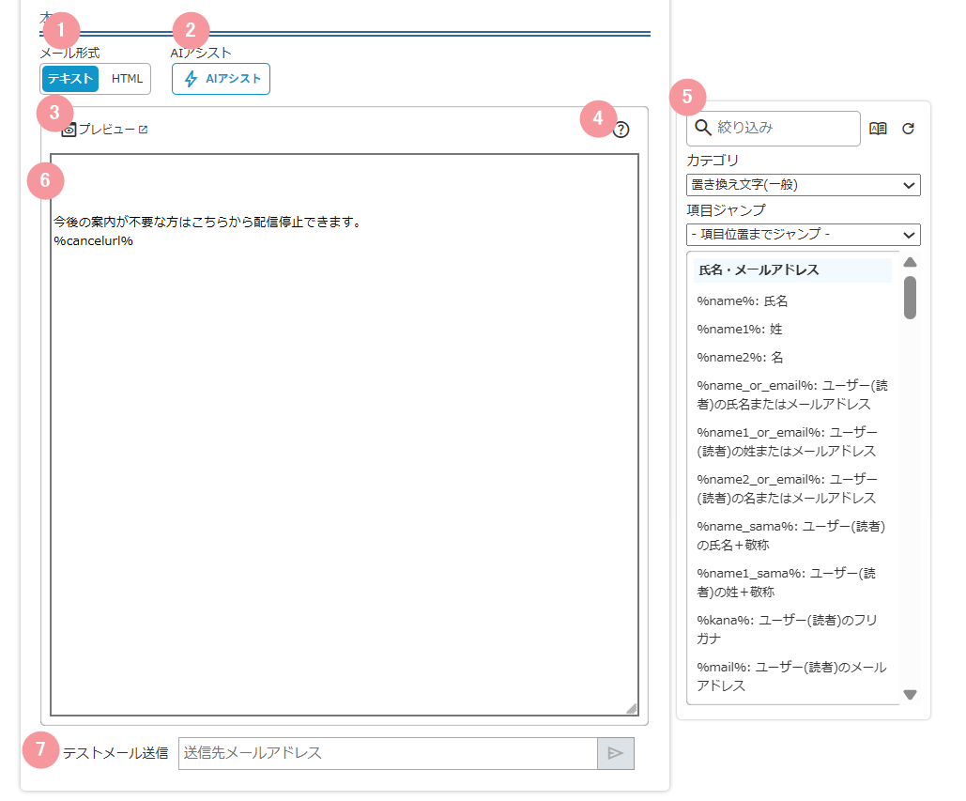
Task: Click the help question mark icon
Action: pos(621,131)
